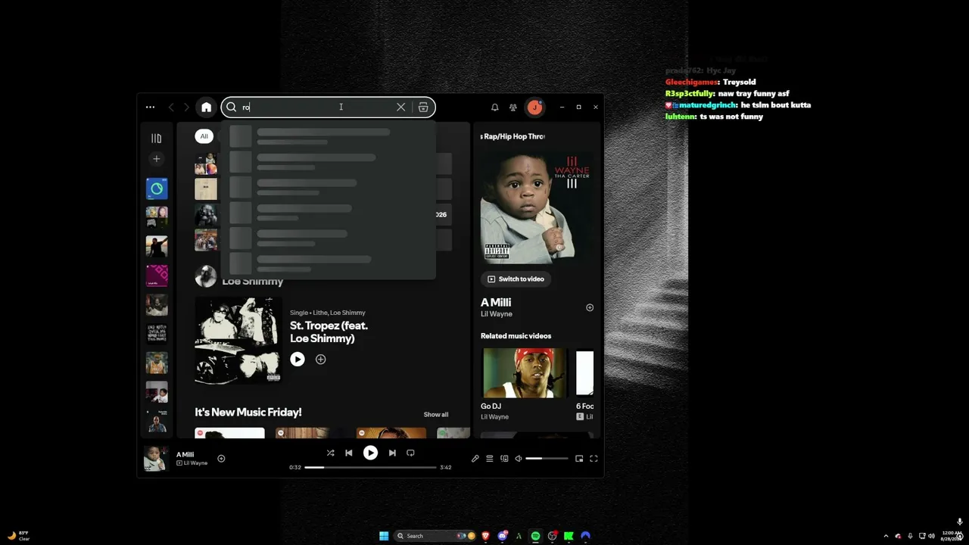969x545 pixels.
Task: Select the All filter chip
Action: pos(204,136)
